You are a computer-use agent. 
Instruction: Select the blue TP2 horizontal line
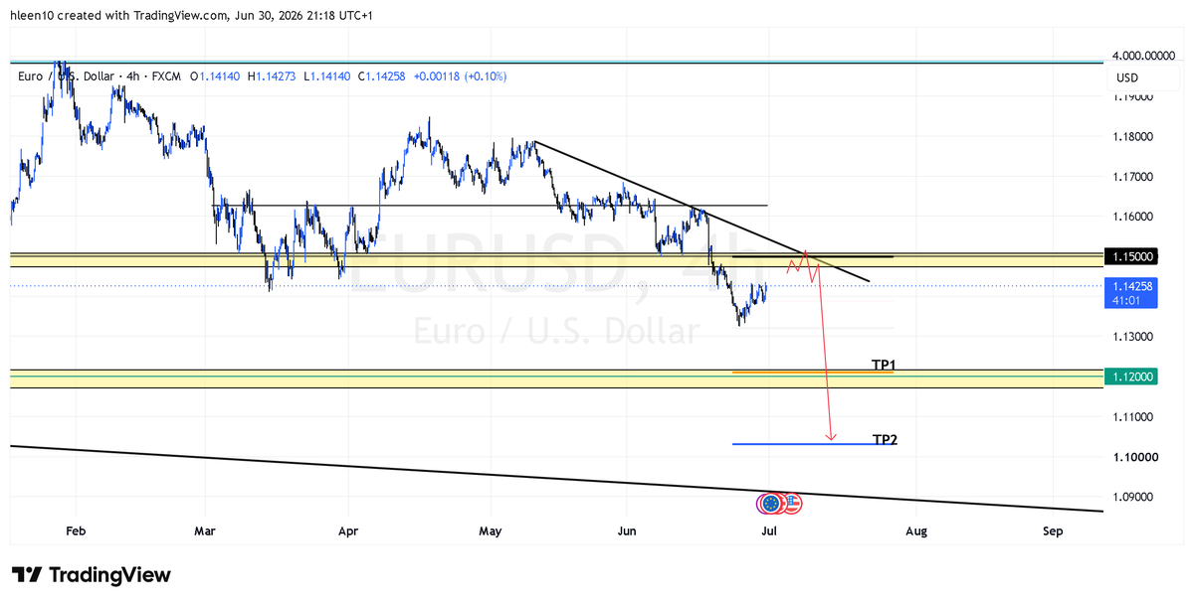(x=813, y=444)
